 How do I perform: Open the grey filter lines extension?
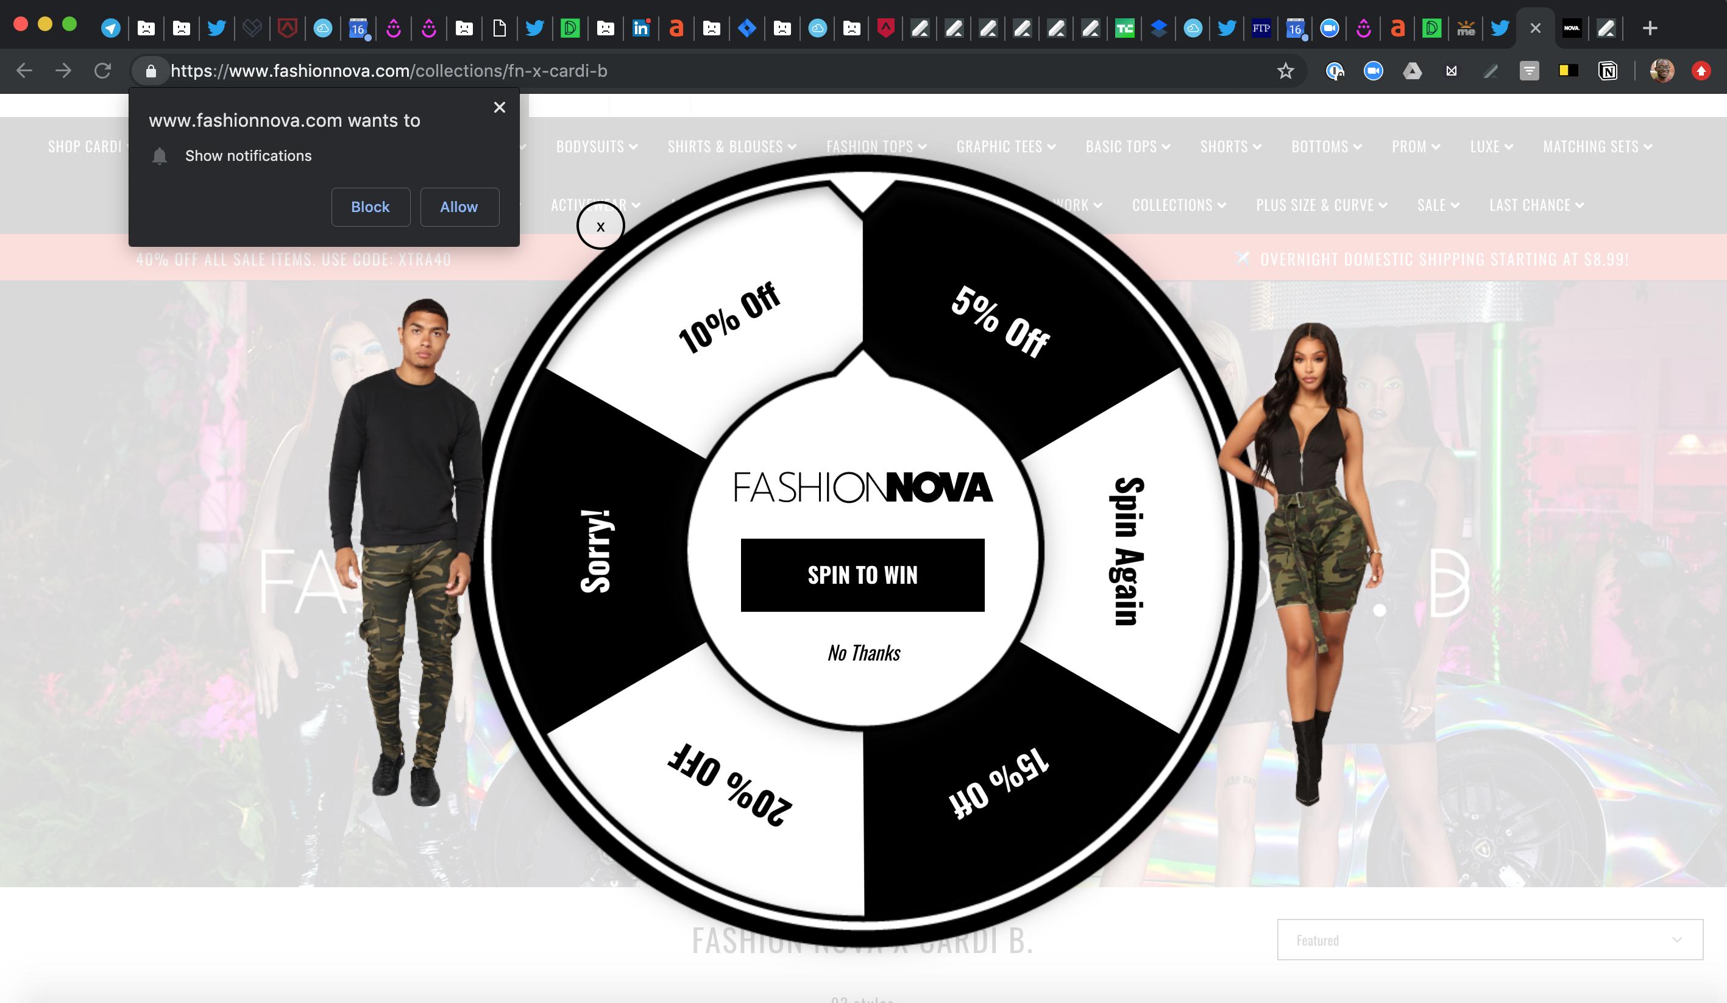[x=1529, y=71]
